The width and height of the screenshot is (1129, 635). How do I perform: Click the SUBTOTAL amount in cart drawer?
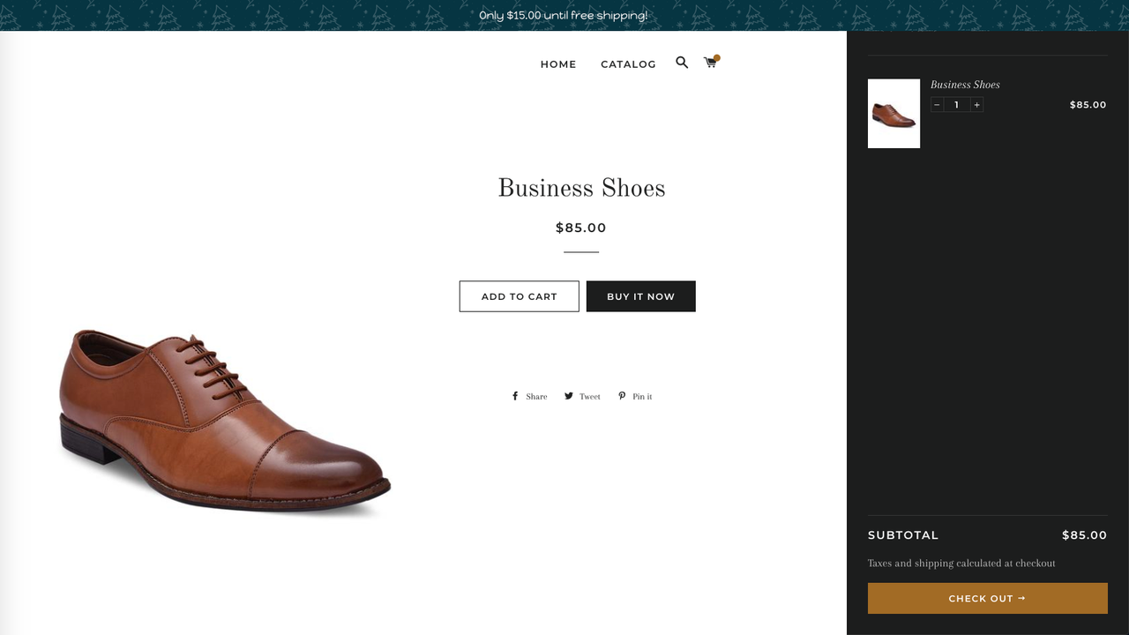click(x=1084, y=535)
